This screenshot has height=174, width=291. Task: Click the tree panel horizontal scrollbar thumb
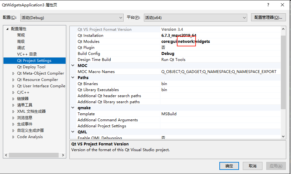point(34,155)
